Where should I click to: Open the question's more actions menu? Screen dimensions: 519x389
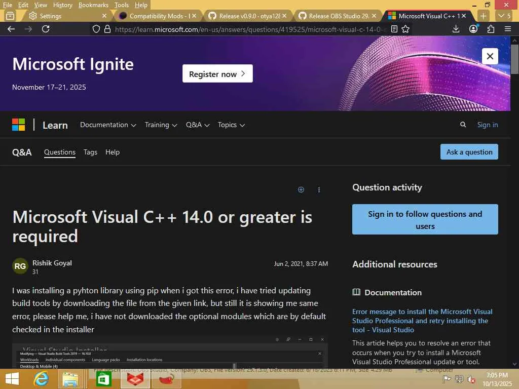coord(319,189)
